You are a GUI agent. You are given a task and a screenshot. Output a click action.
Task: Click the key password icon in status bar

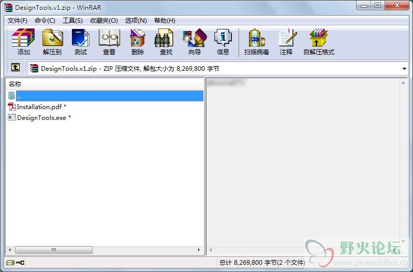point(20,262)
